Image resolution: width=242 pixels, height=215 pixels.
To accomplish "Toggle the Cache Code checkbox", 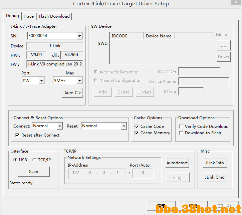I will (x=137, y=127).
